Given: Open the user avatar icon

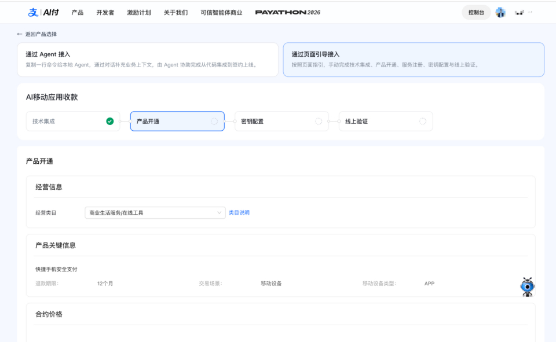Looking at the screenshot, I should coord(500,12).
